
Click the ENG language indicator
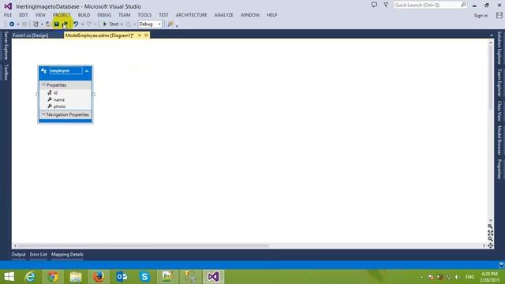tap(470, 277)
